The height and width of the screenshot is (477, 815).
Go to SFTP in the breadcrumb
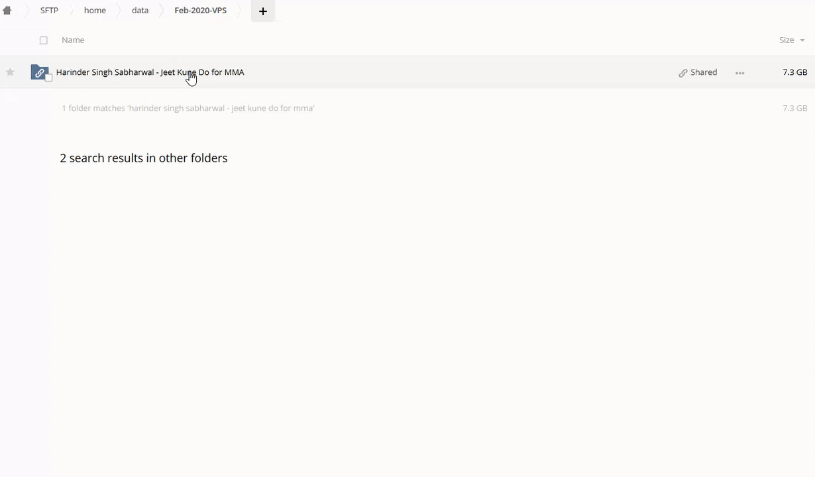coord(49,11)
